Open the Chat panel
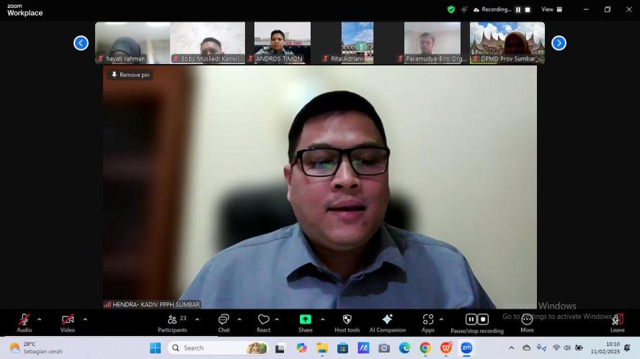640x359 pixels. (x=223, y=322)
